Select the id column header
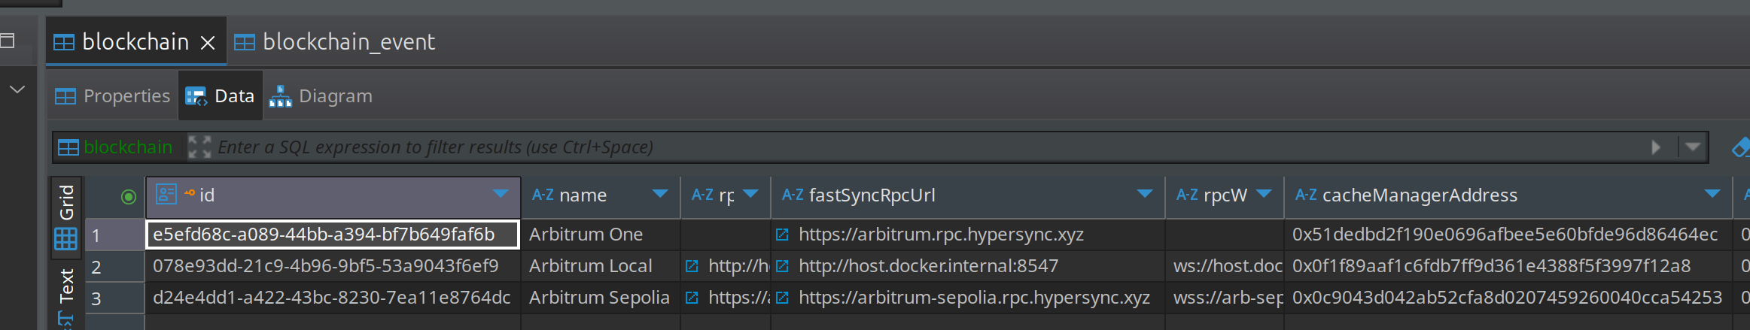The width and height of the screenshot is (1750, 330). [x=333, y=196]
